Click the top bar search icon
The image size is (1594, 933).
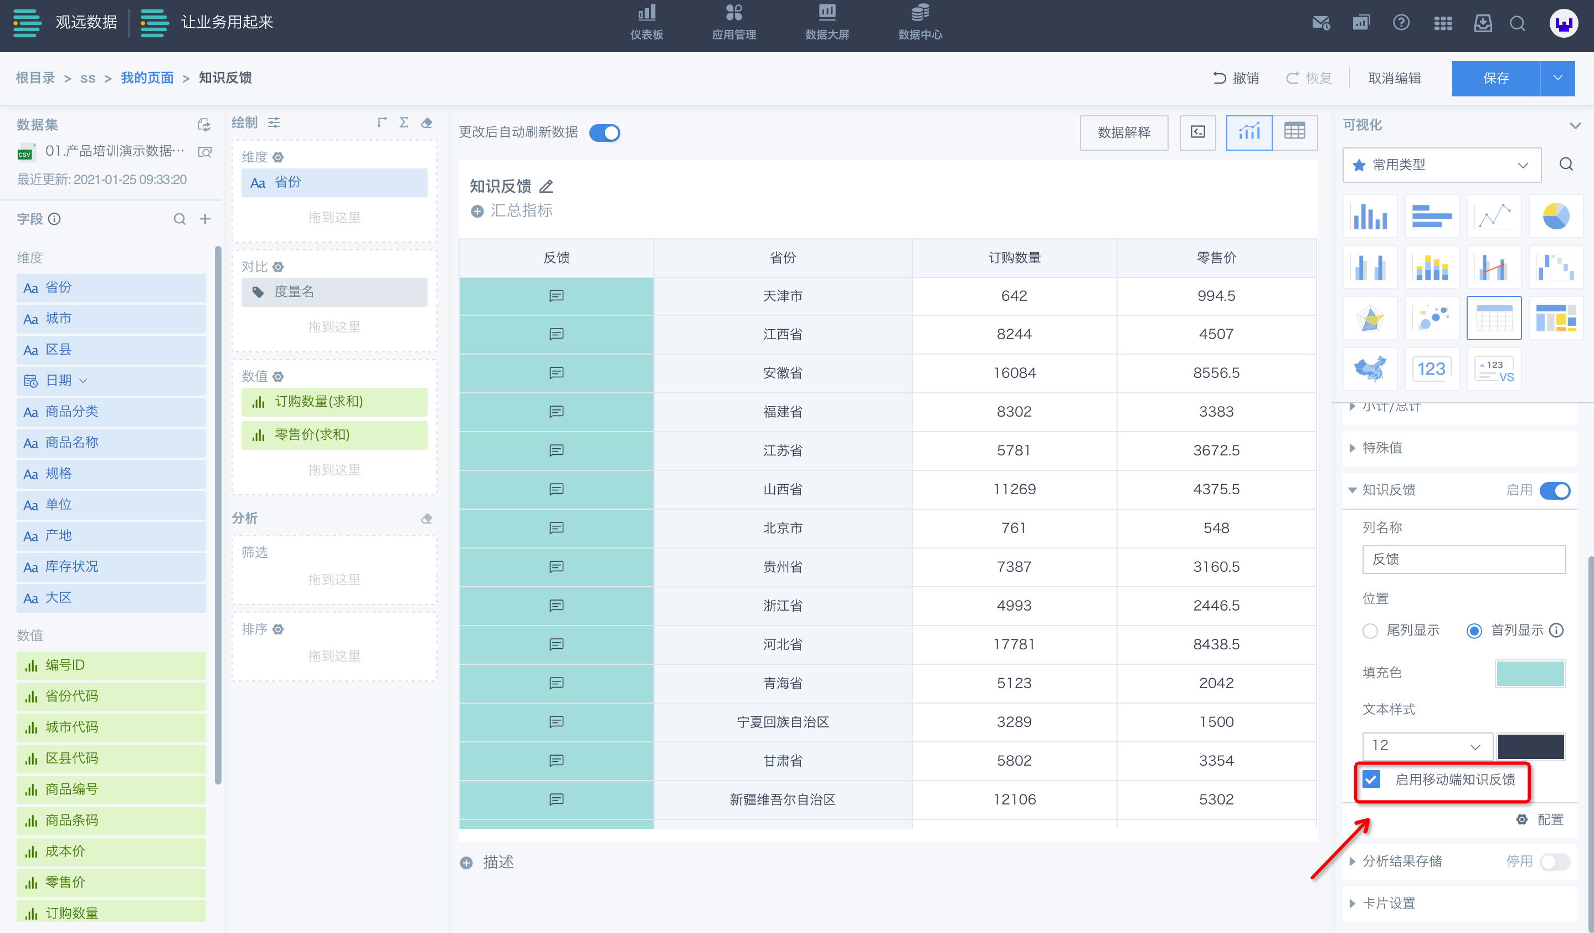(x=1518, y=23)
